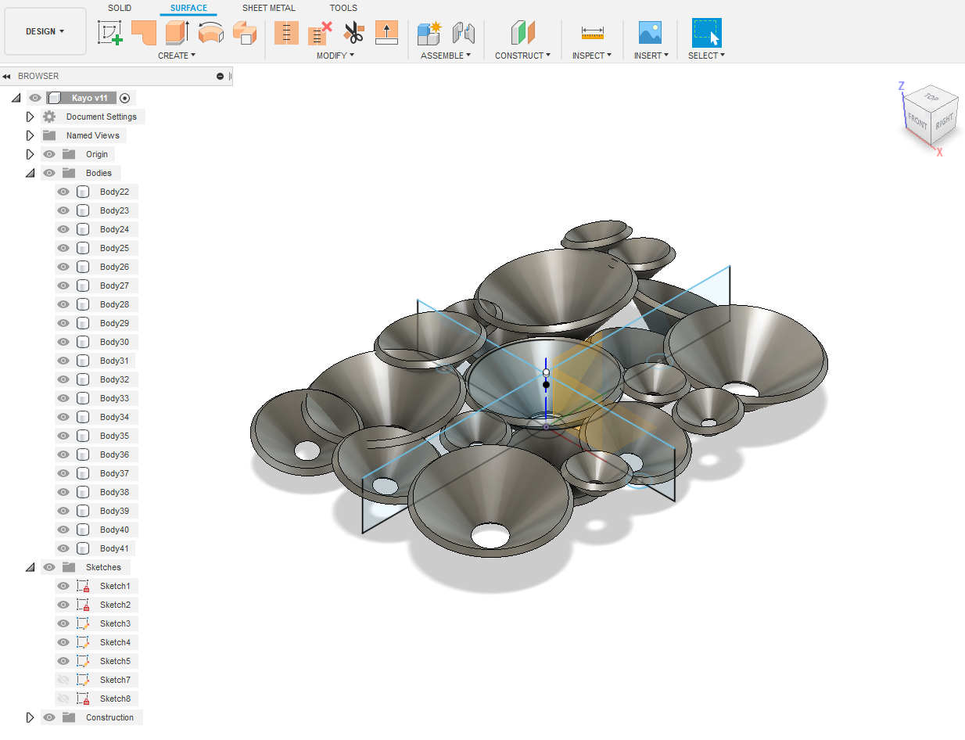
Task: Click the FRONT face of the ViewCube
Action: tap(917, 121)
